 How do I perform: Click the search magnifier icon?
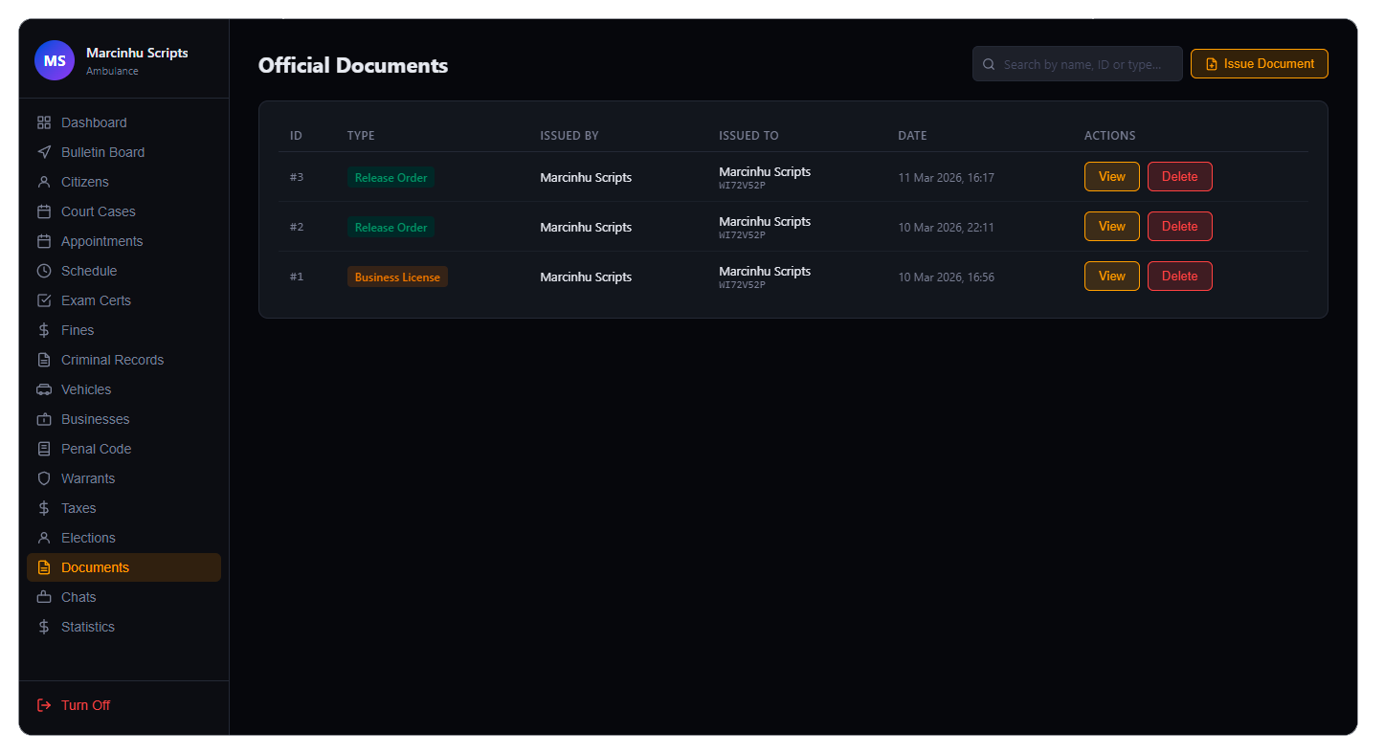(990, 64)
